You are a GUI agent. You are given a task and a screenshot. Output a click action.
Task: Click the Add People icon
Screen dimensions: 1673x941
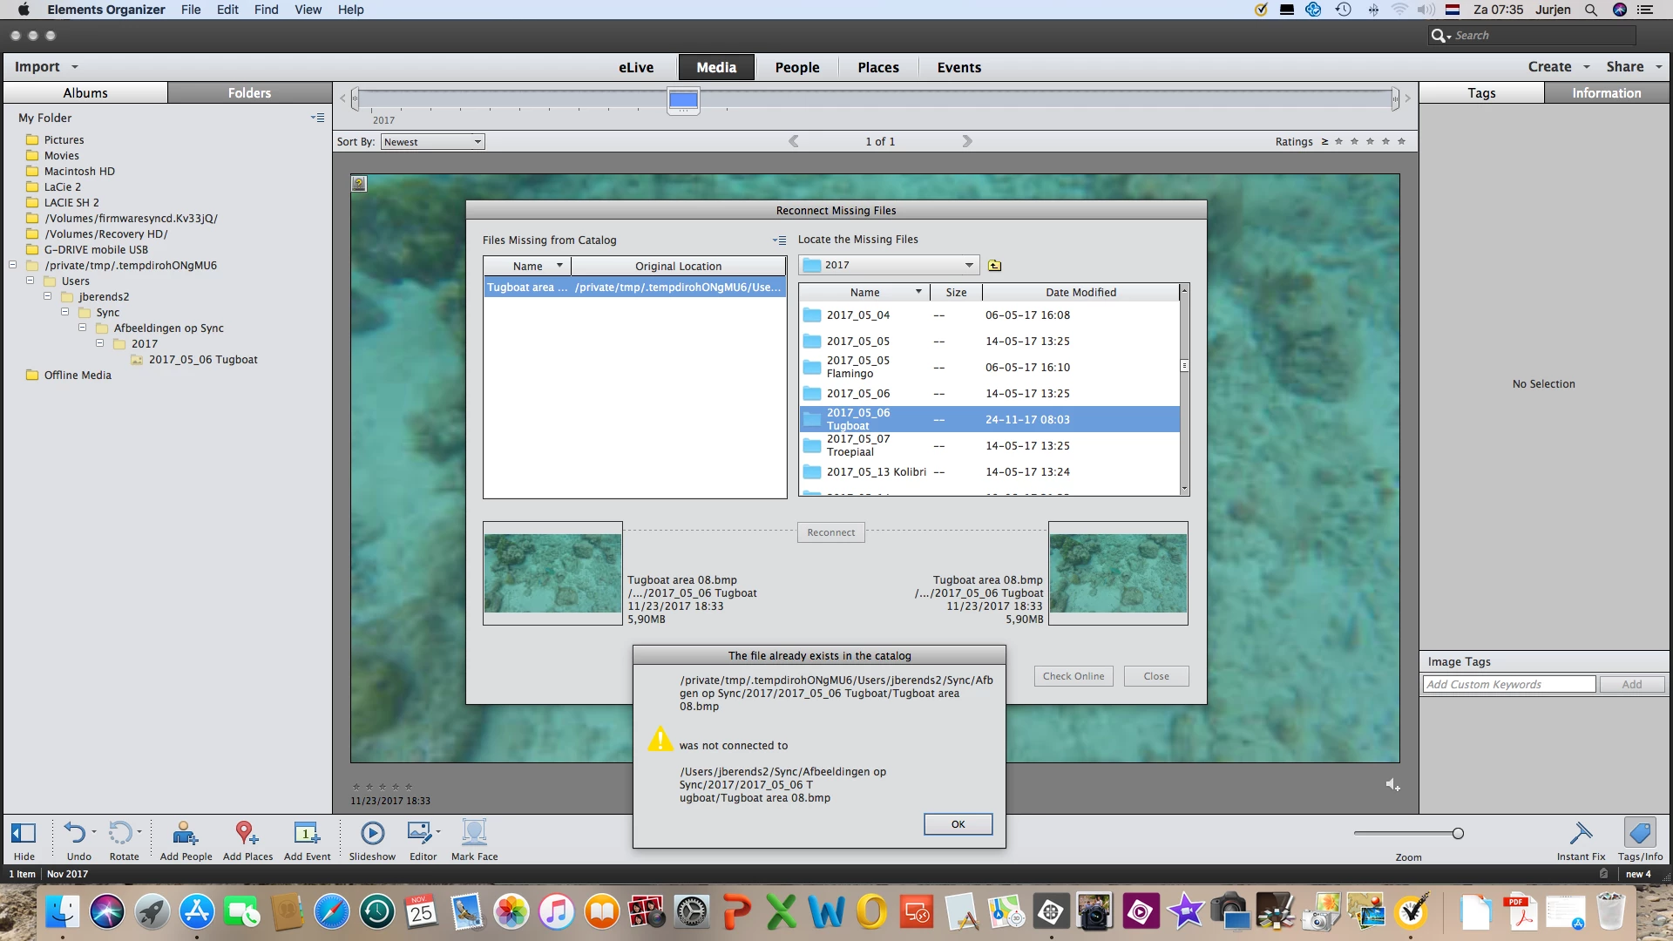185,834
